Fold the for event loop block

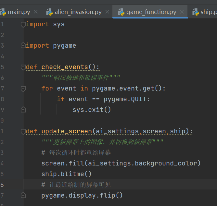click(x=23, y=89)
